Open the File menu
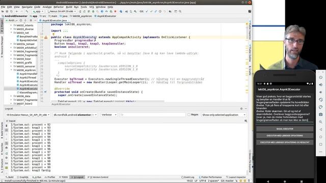The image size is (326, 183). tap(3, 7)
